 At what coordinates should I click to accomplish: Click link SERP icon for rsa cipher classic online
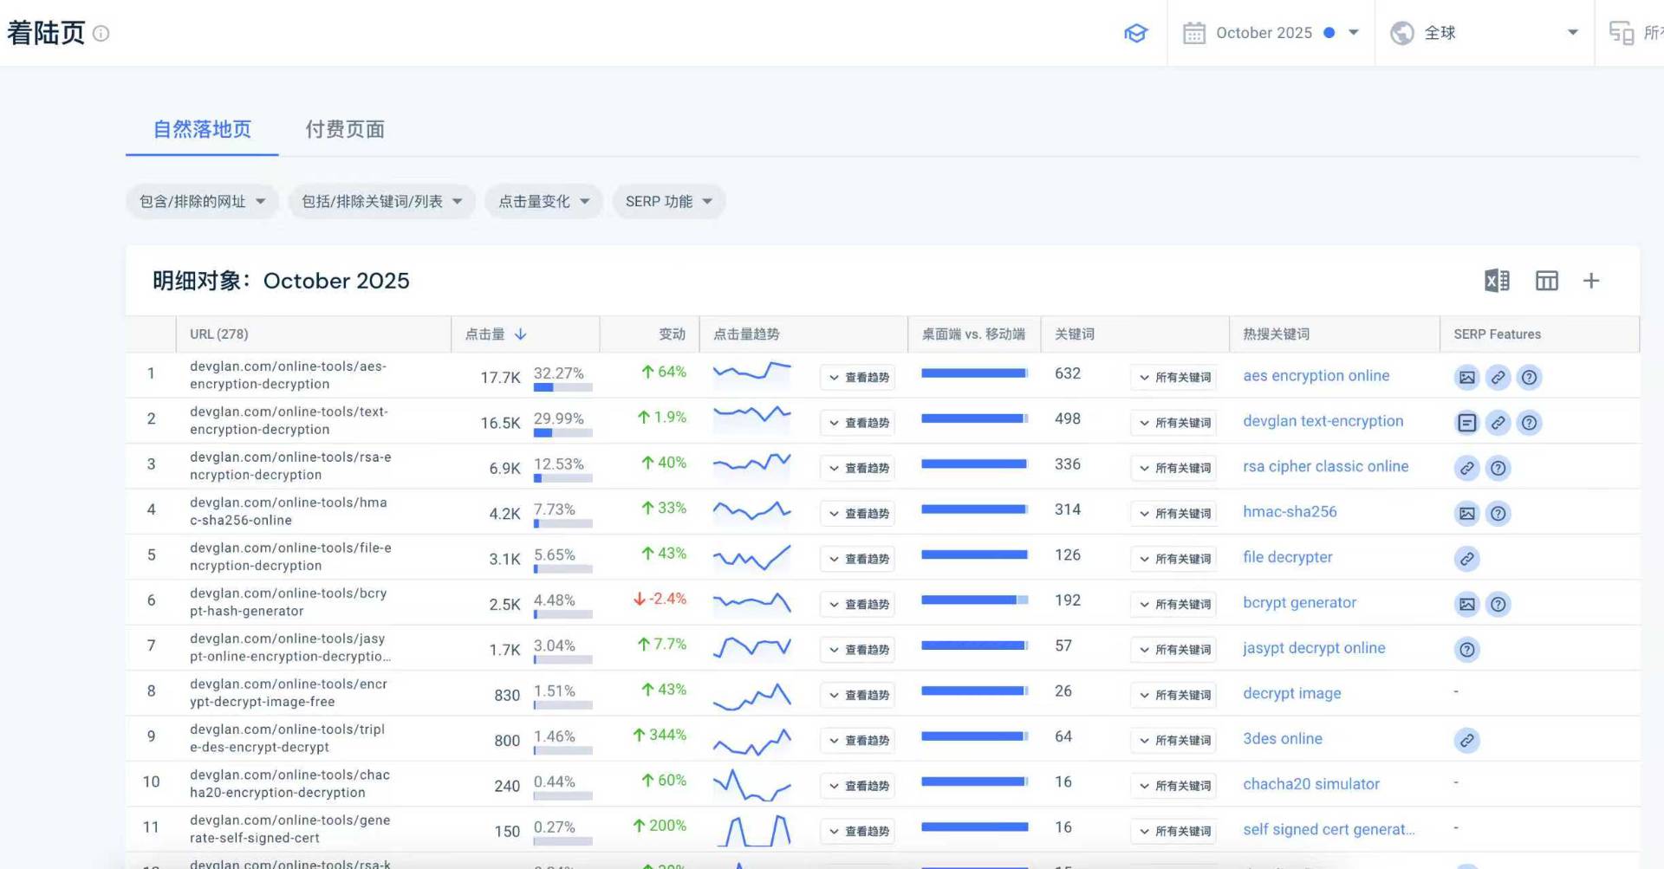click(x=1467, y=469)
